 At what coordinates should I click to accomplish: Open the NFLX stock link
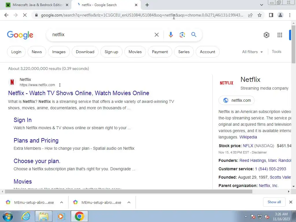(x=248, y=146)
